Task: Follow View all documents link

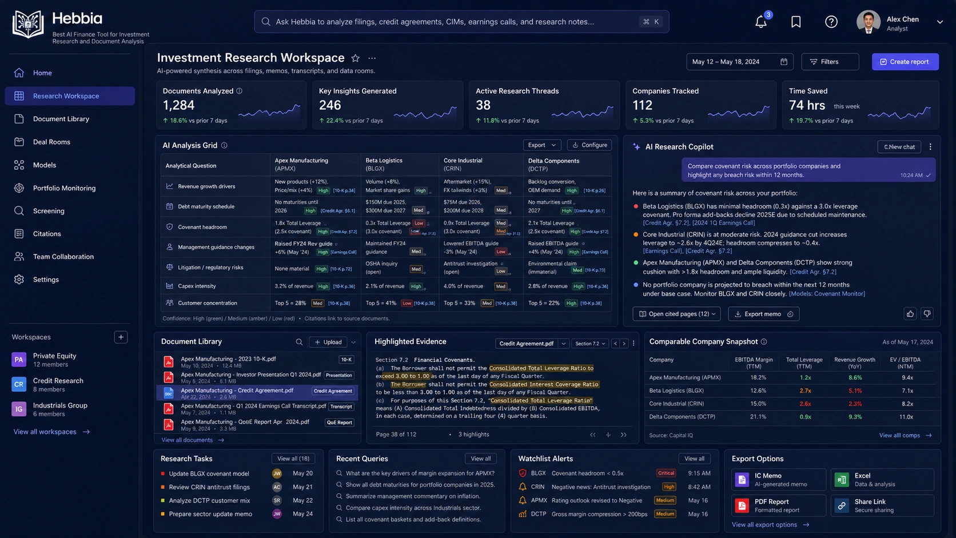Action: click(x=193, y=440)
